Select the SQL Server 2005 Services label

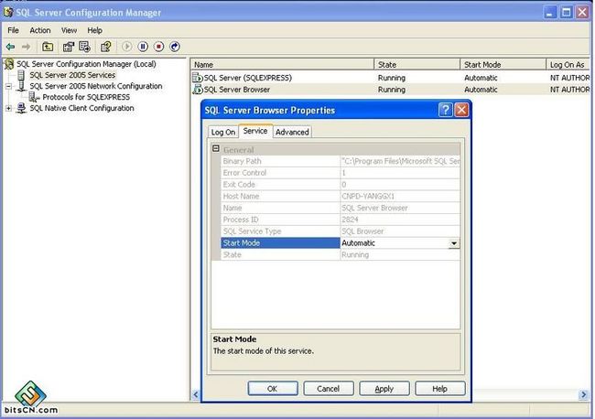point(72,75)
